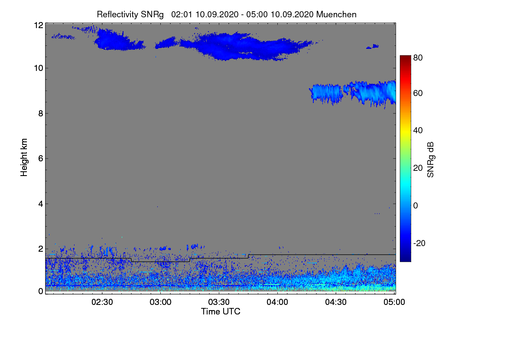
Task: Click the 8 height axis label
Action: coord(40,113)
